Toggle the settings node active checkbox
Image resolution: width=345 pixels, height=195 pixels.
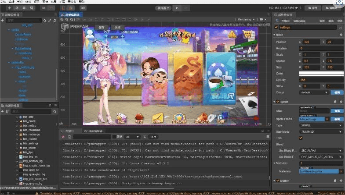click(276, 28)
